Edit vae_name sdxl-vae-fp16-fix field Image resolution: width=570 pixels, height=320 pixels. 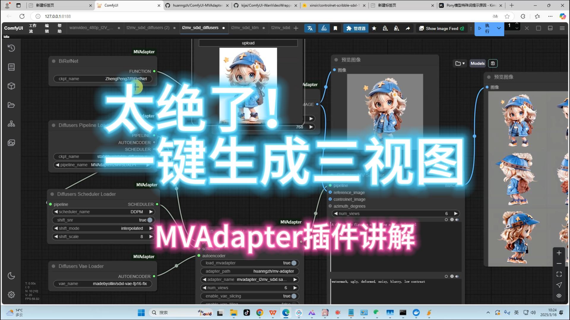click(103, 284)
